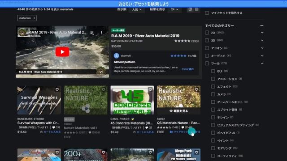Image resolution: width=287 pixels, height=161 pixels.
Task: Open YouTube video more options menu
Action: click(101, 33)
